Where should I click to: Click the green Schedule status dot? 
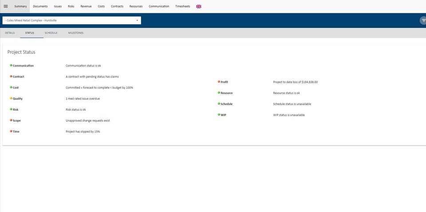(219, 104)
